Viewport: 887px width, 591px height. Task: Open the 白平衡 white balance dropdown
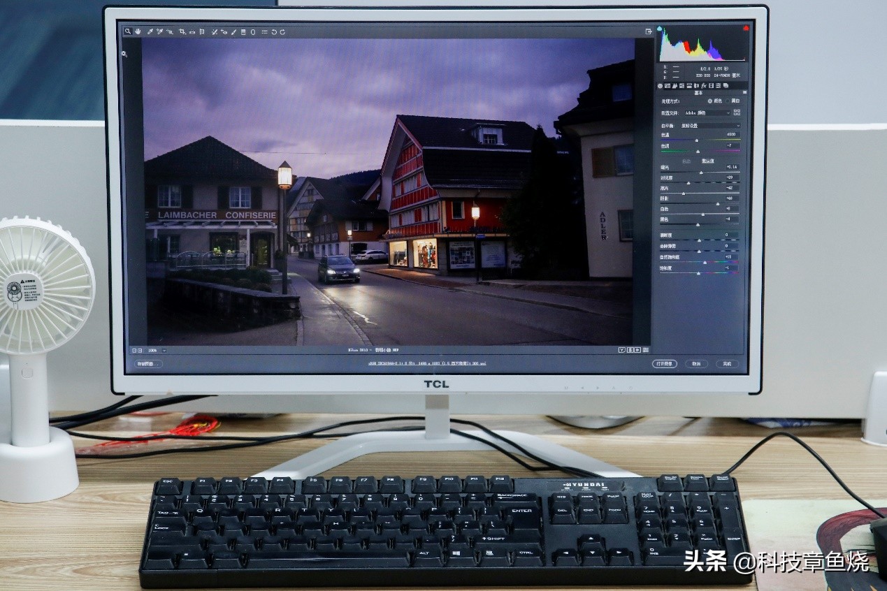coord(710,126)
